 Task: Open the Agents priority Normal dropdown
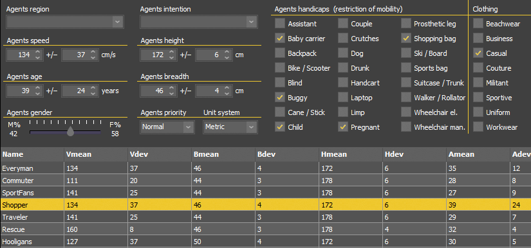click(x=167, y=127)
